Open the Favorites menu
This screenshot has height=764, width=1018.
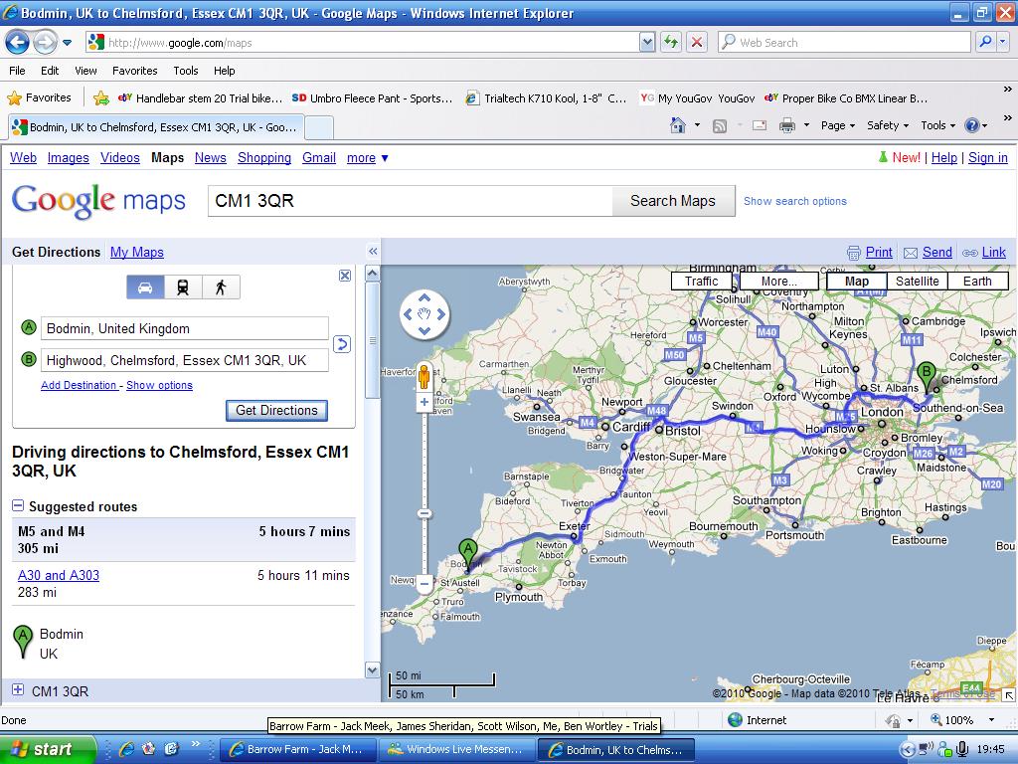pyautogui.click(x=134, y=71)
